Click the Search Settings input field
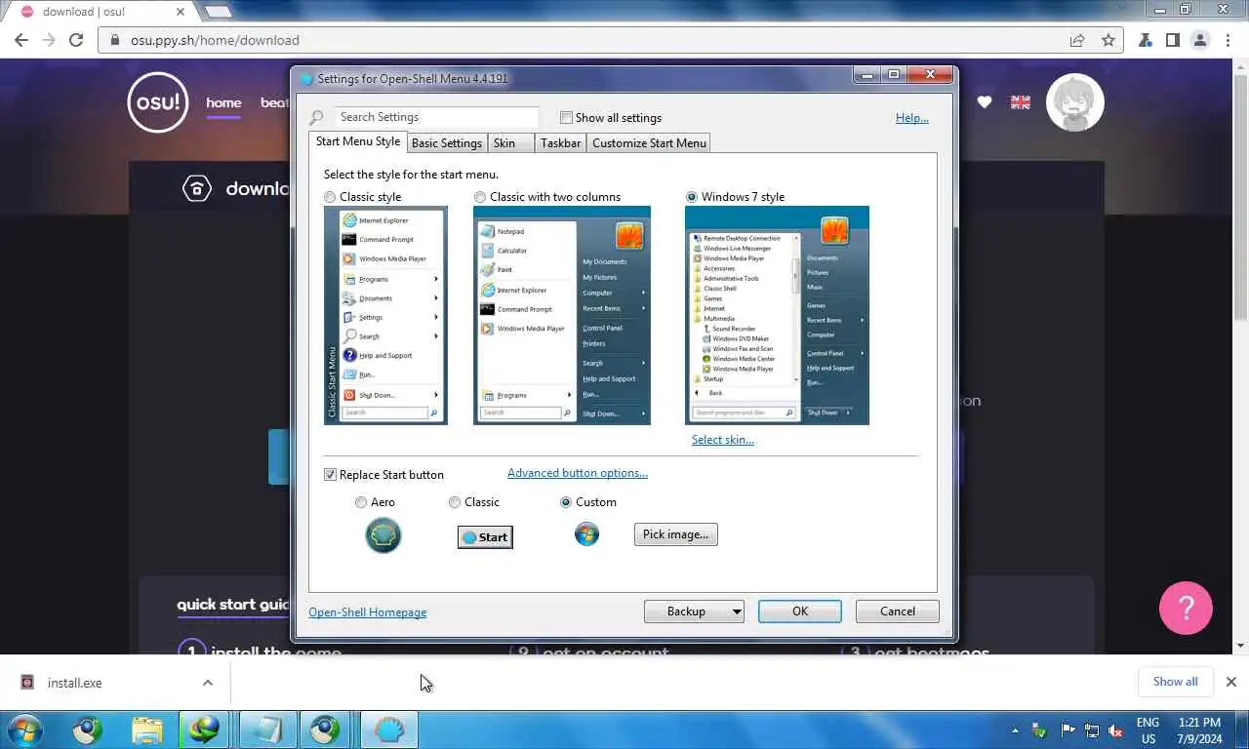Screen dimensions: 1249x749 pyautogui.click(x=436, y=117)
